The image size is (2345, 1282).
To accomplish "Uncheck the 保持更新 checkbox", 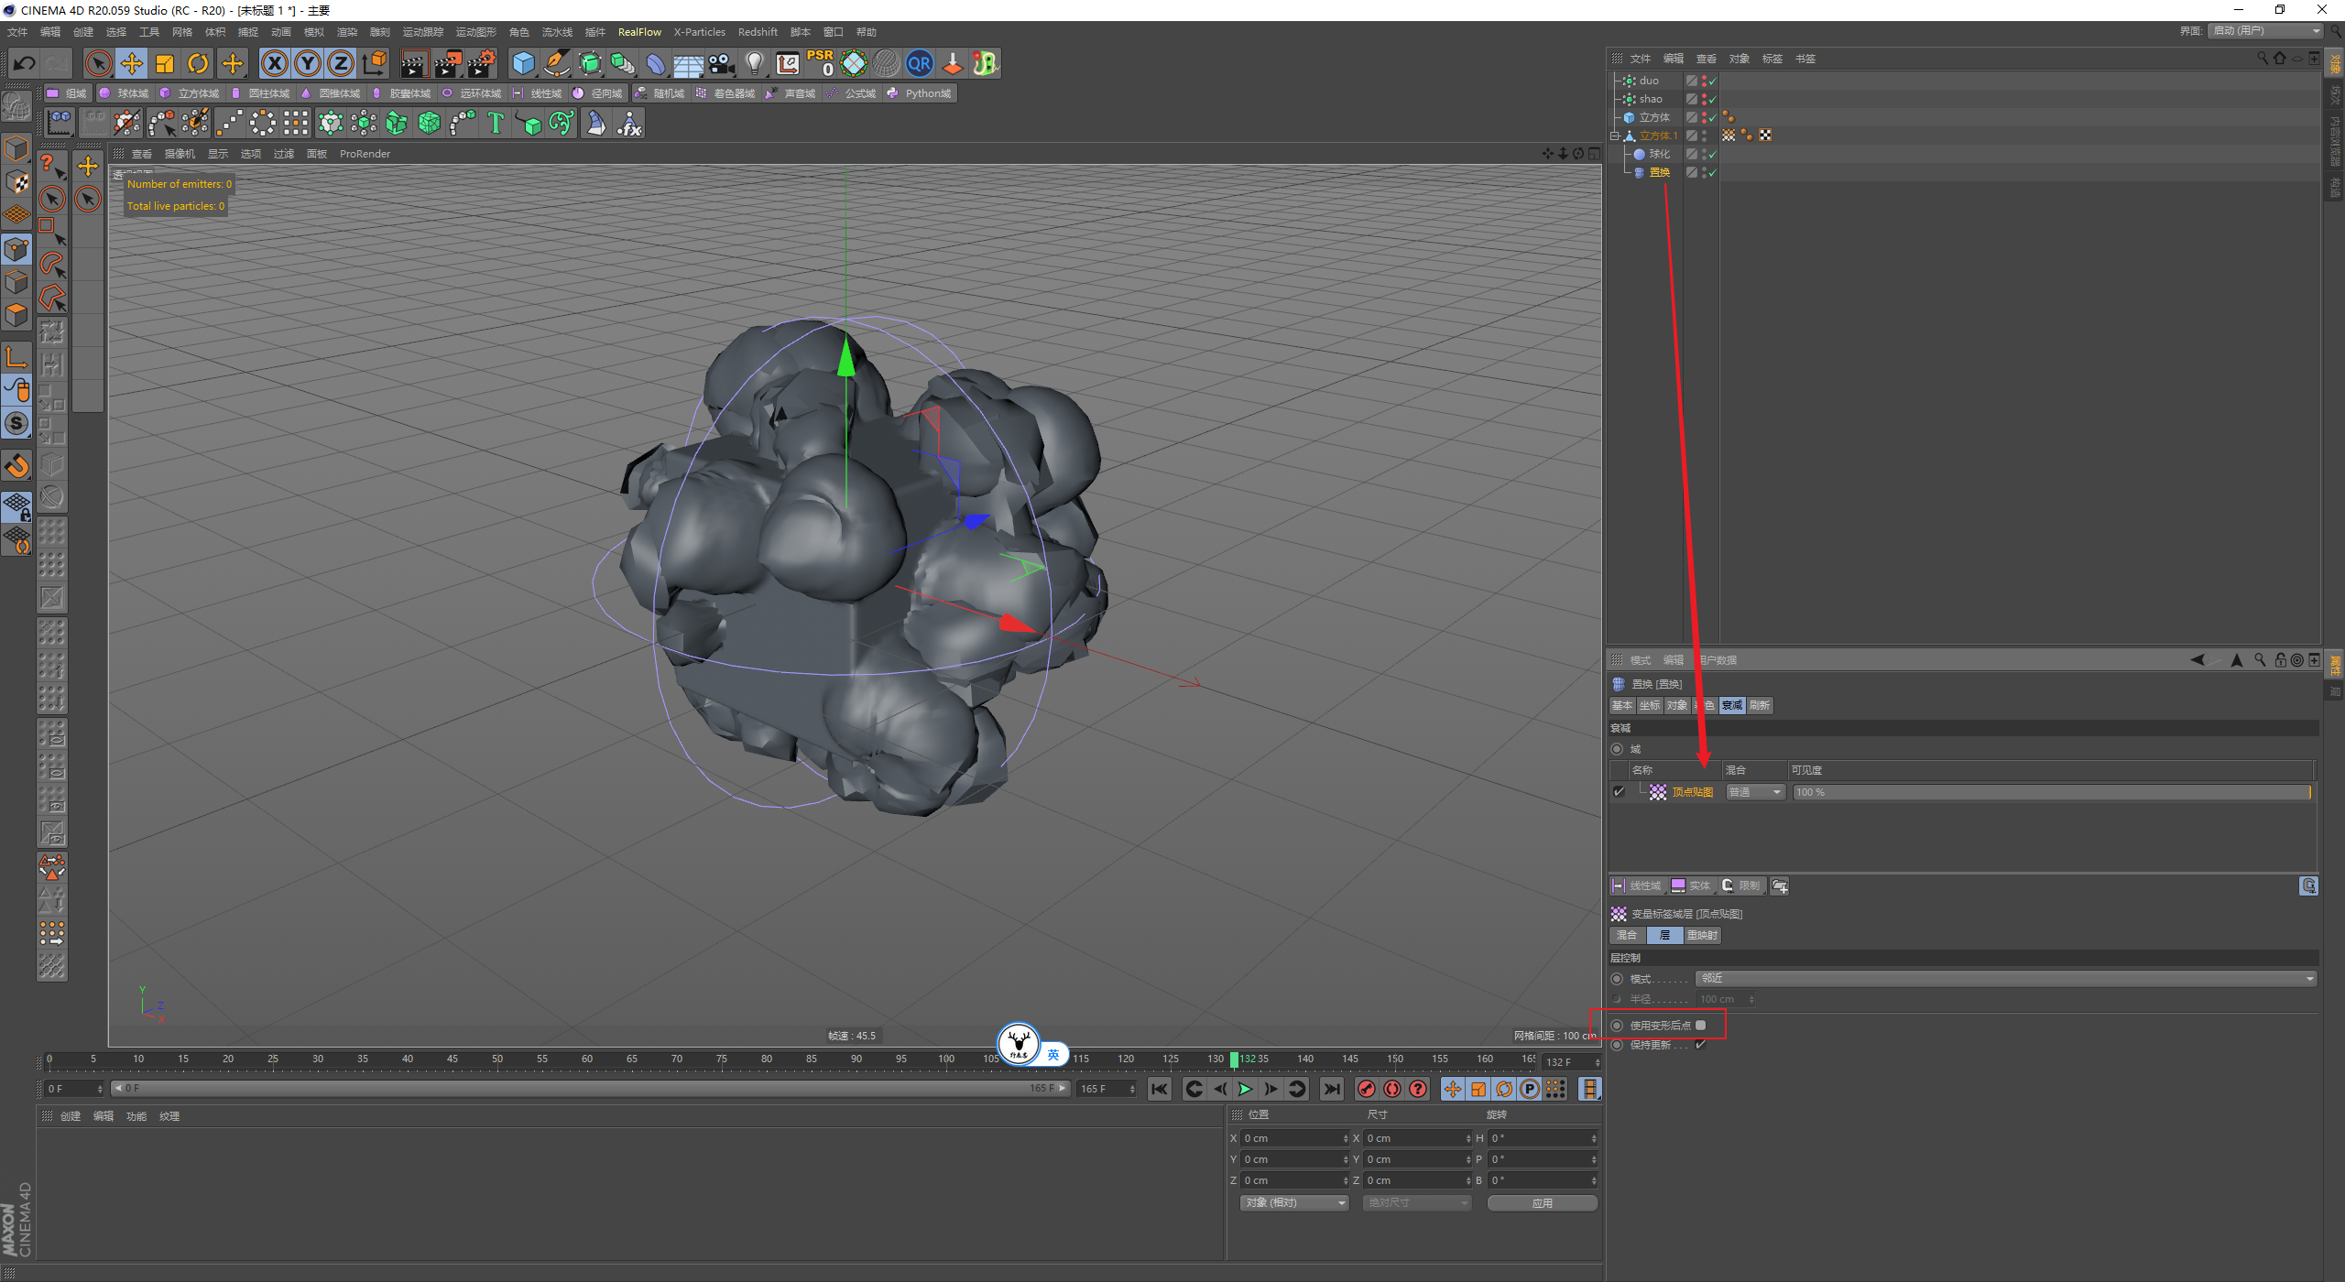I will click(x=1701, y=1045).
